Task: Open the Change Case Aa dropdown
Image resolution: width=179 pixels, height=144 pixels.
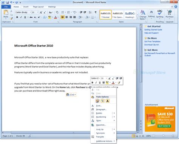Action: pyautogui.click(x=51, y=12)
